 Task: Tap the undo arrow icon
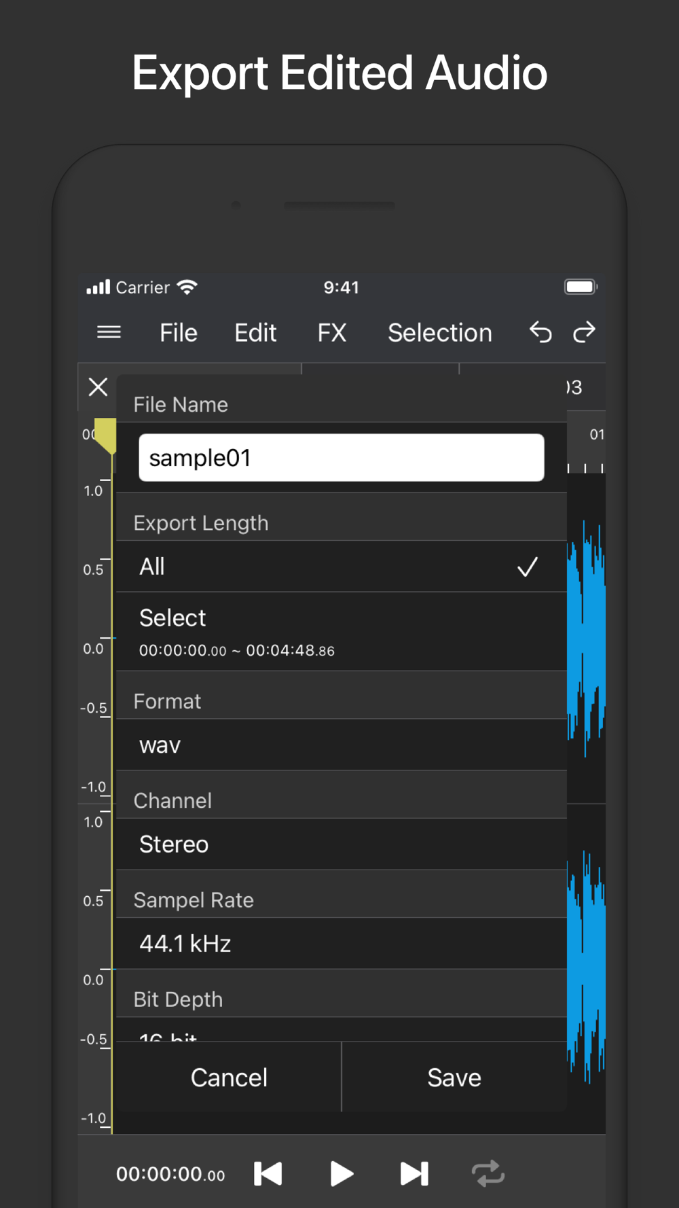point(540,332)
